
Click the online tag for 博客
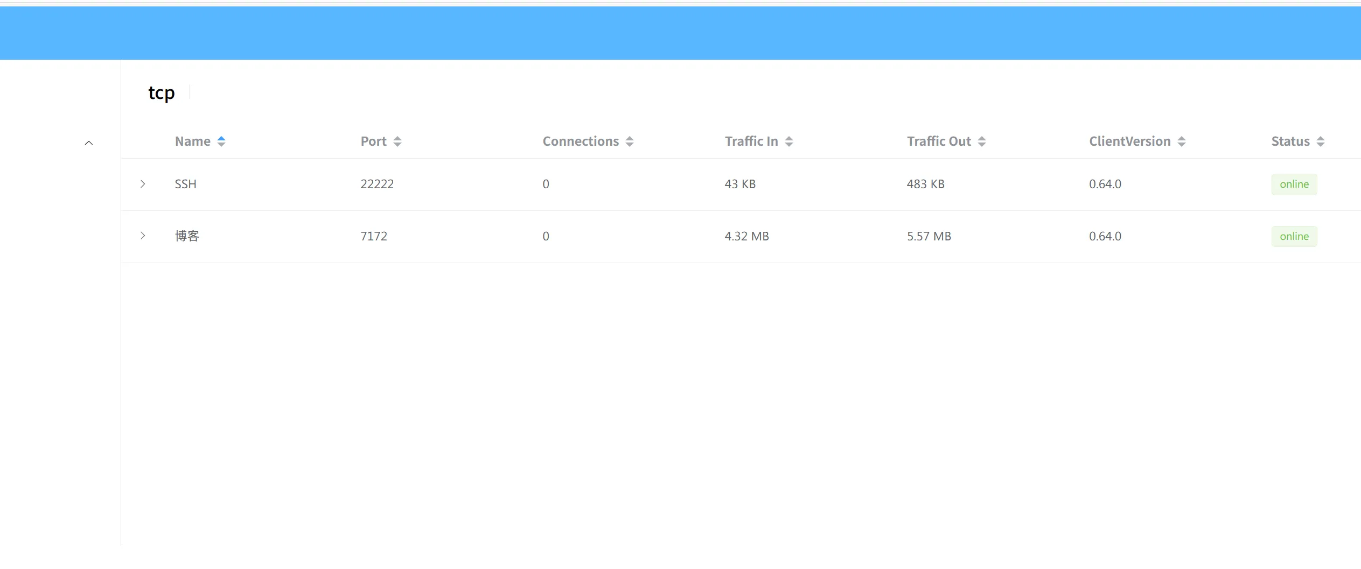point(1294,236)
